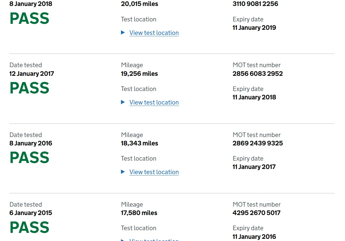Click the 12 January 2017 date tested value
This screenshot has width=345, height=241.
tap(32, 74)
